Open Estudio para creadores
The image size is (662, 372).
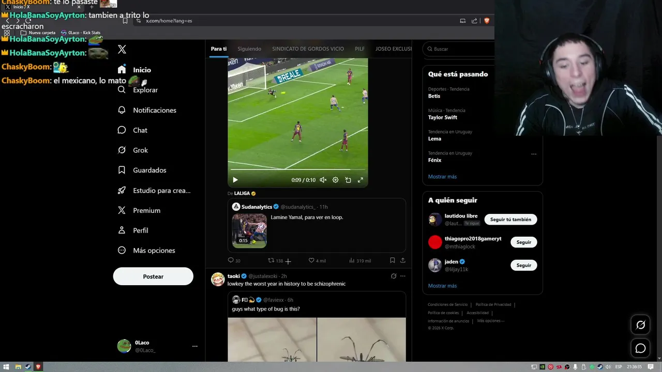click(154, 190)
